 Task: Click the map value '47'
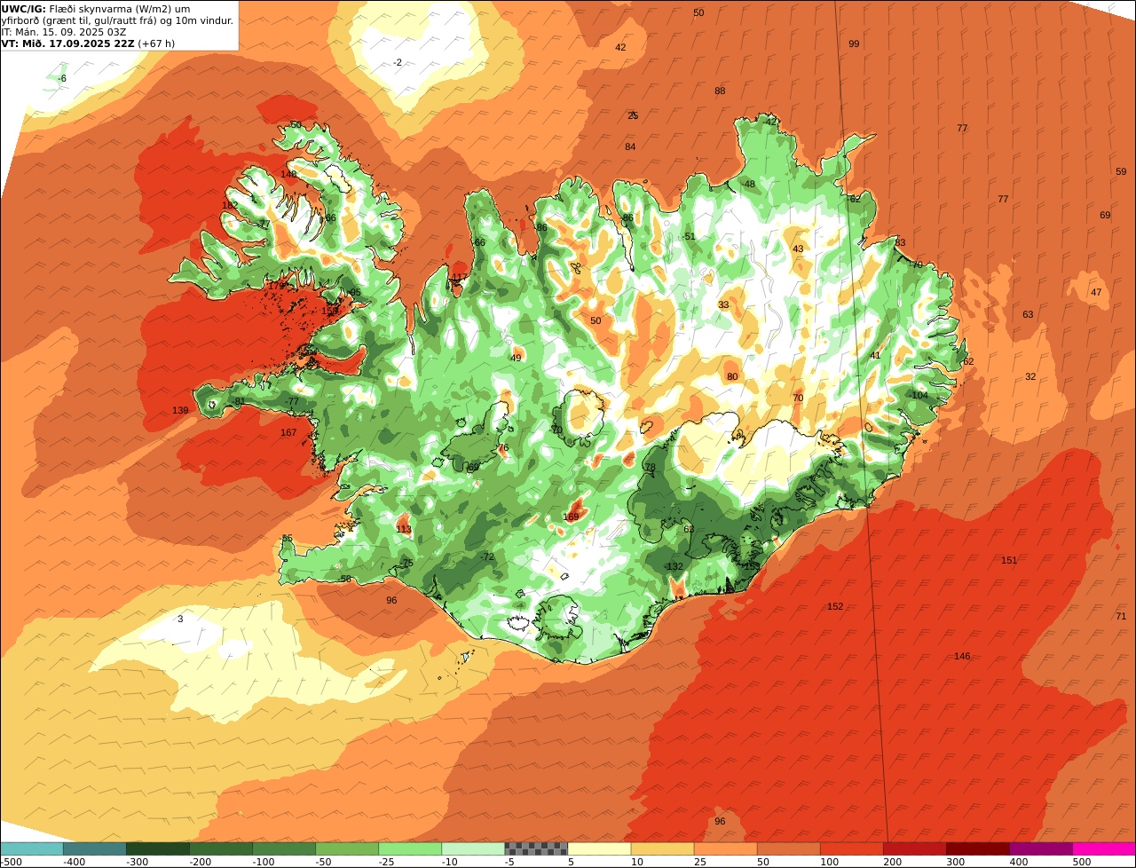(1096, 293)
